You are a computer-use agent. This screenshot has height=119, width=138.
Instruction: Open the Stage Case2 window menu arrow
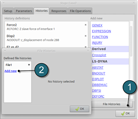[x=4, y=3]
